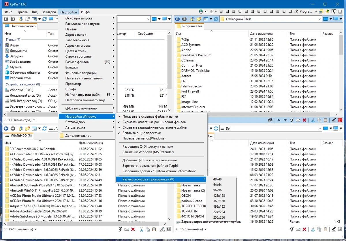Click copy icon in 492 Элемент(ов) status bar

click(x=148, y=229)
